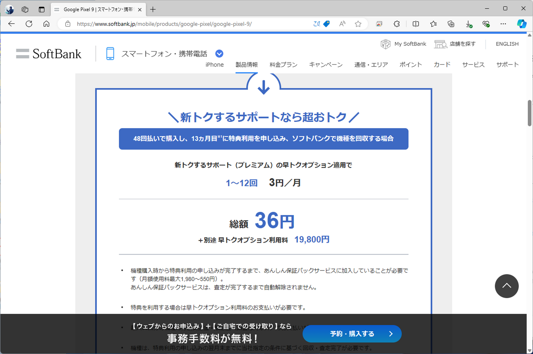The width and height of the screenshot is (533, 354).
Task: Toggle vertical tabs action menu
Action: [42, 9]
